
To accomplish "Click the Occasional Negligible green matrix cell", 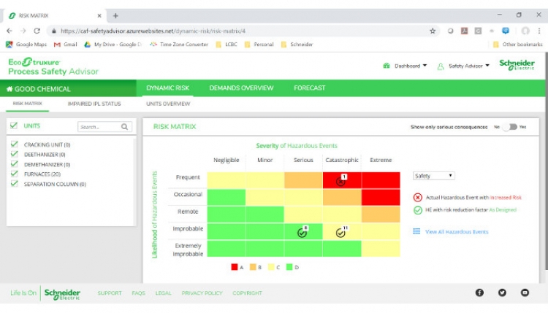I will (x=226, y=197).
